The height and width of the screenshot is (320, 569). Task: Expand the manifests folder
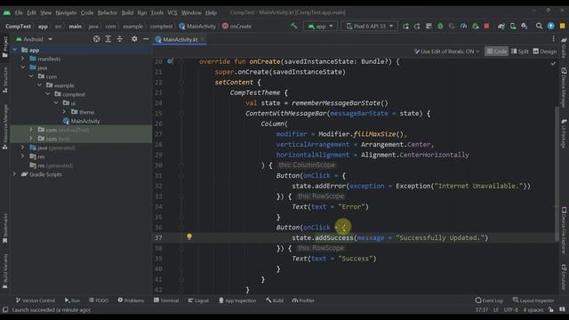[22, 59]
